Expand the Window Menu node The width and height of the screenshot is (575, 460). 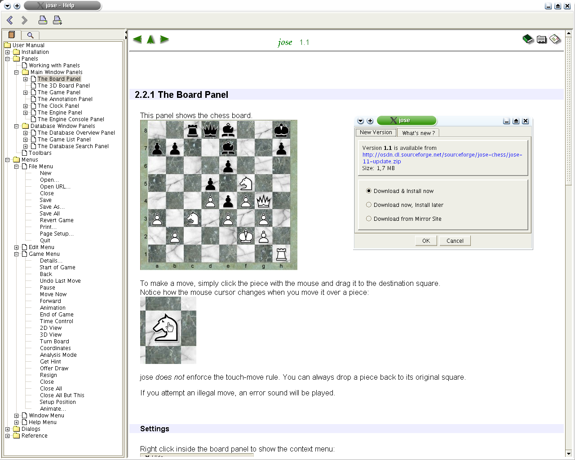tap(17, 416)
